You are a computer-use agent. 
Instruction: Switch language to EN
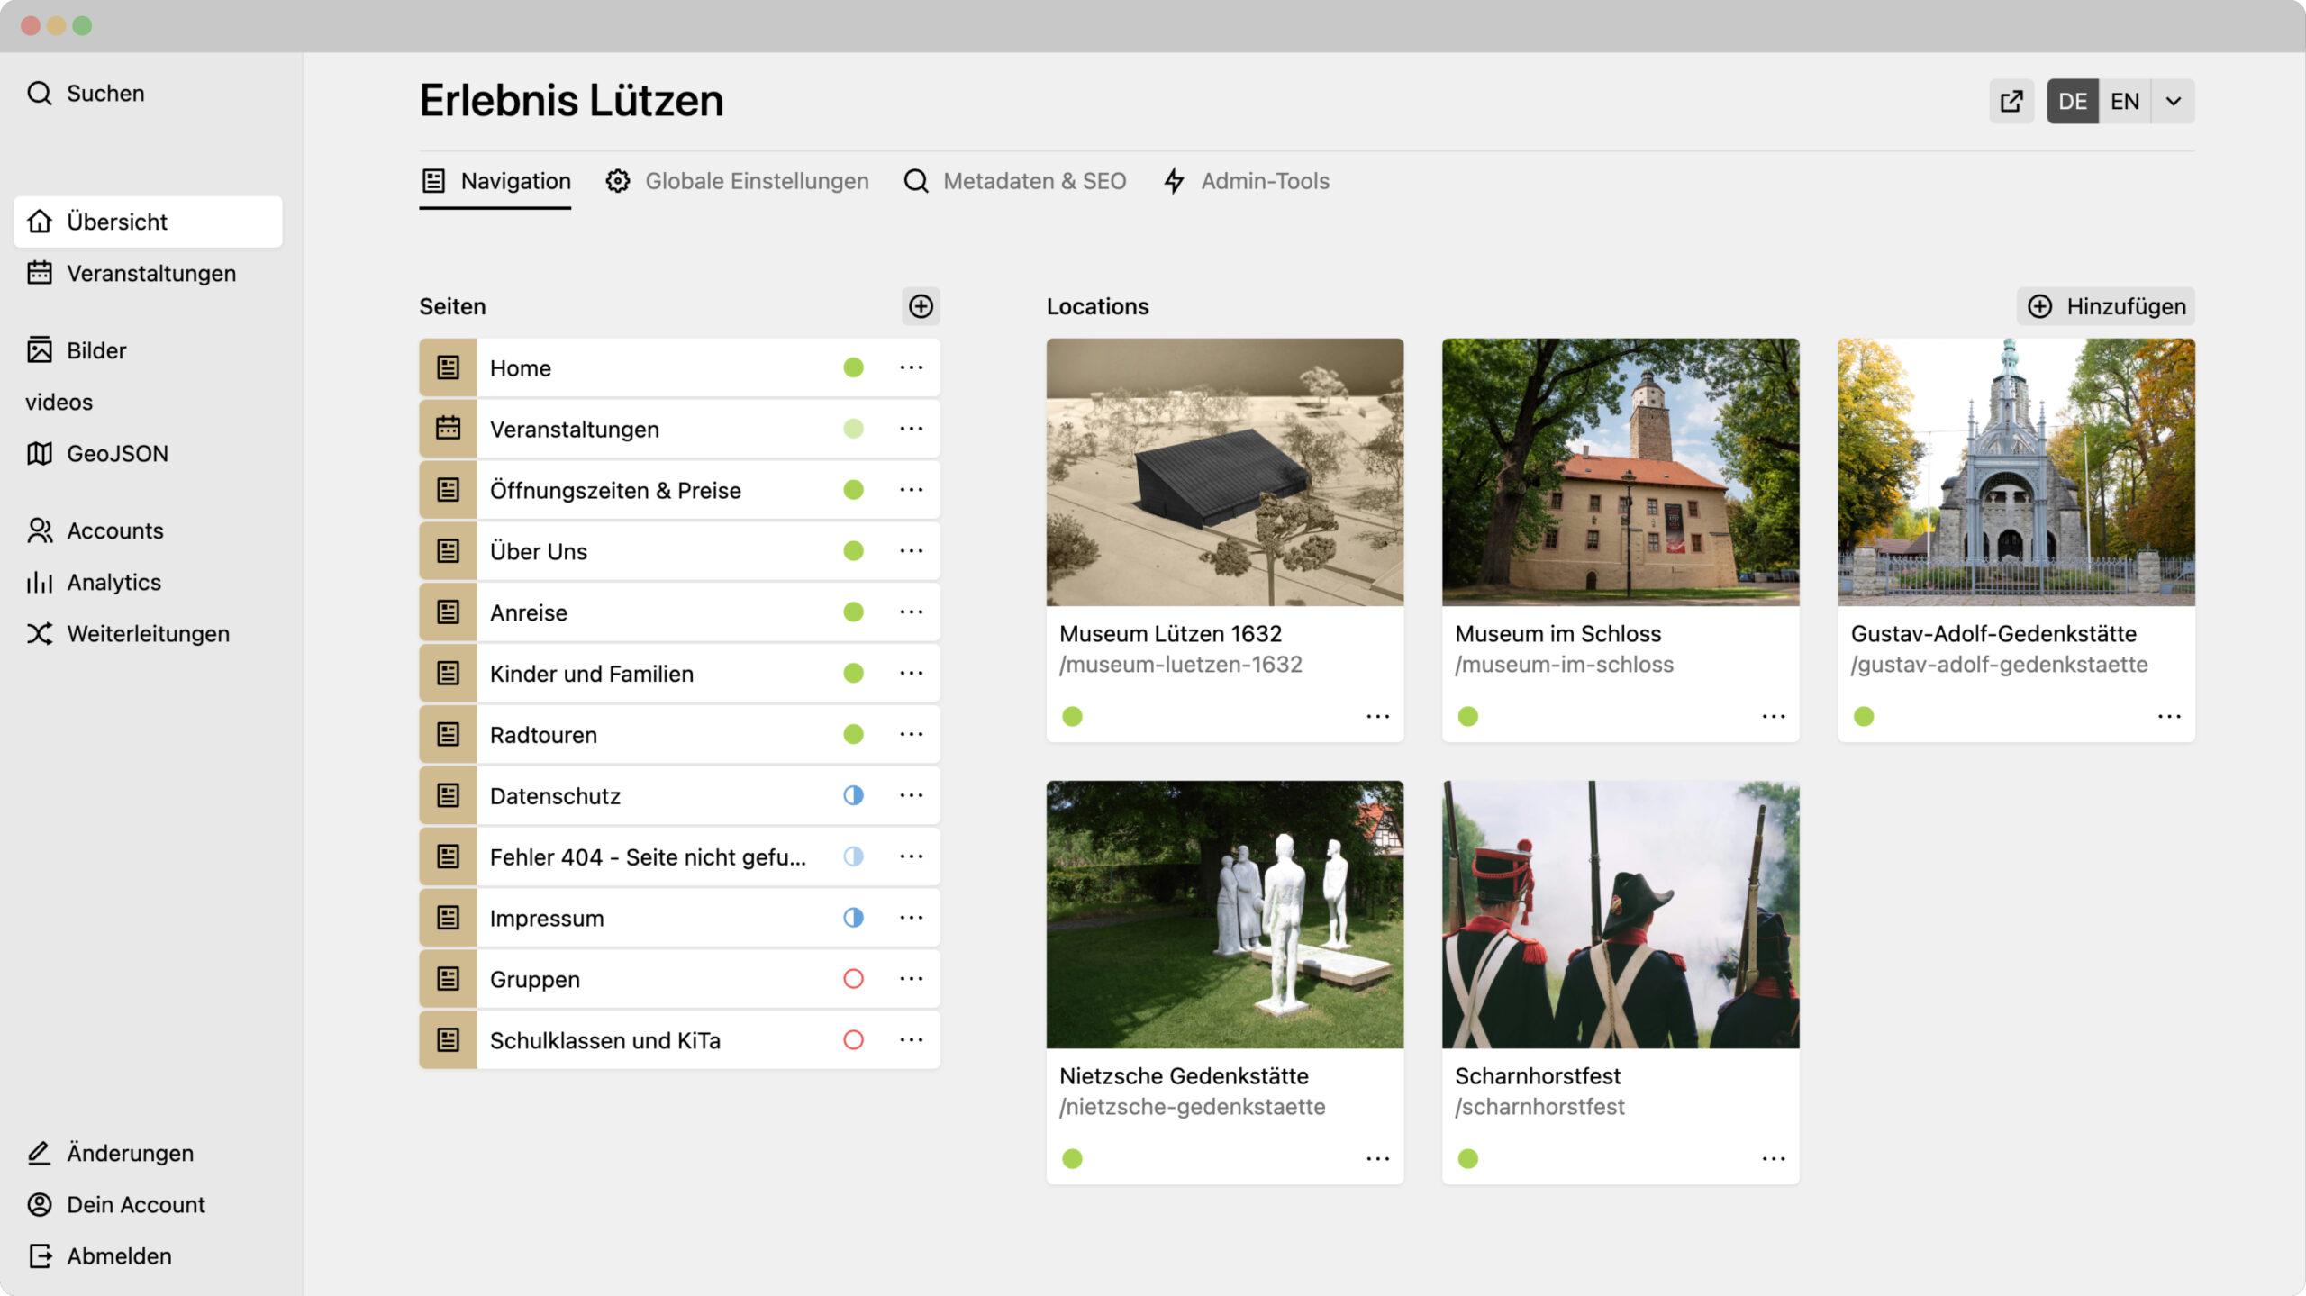(x=2124, y=101)
